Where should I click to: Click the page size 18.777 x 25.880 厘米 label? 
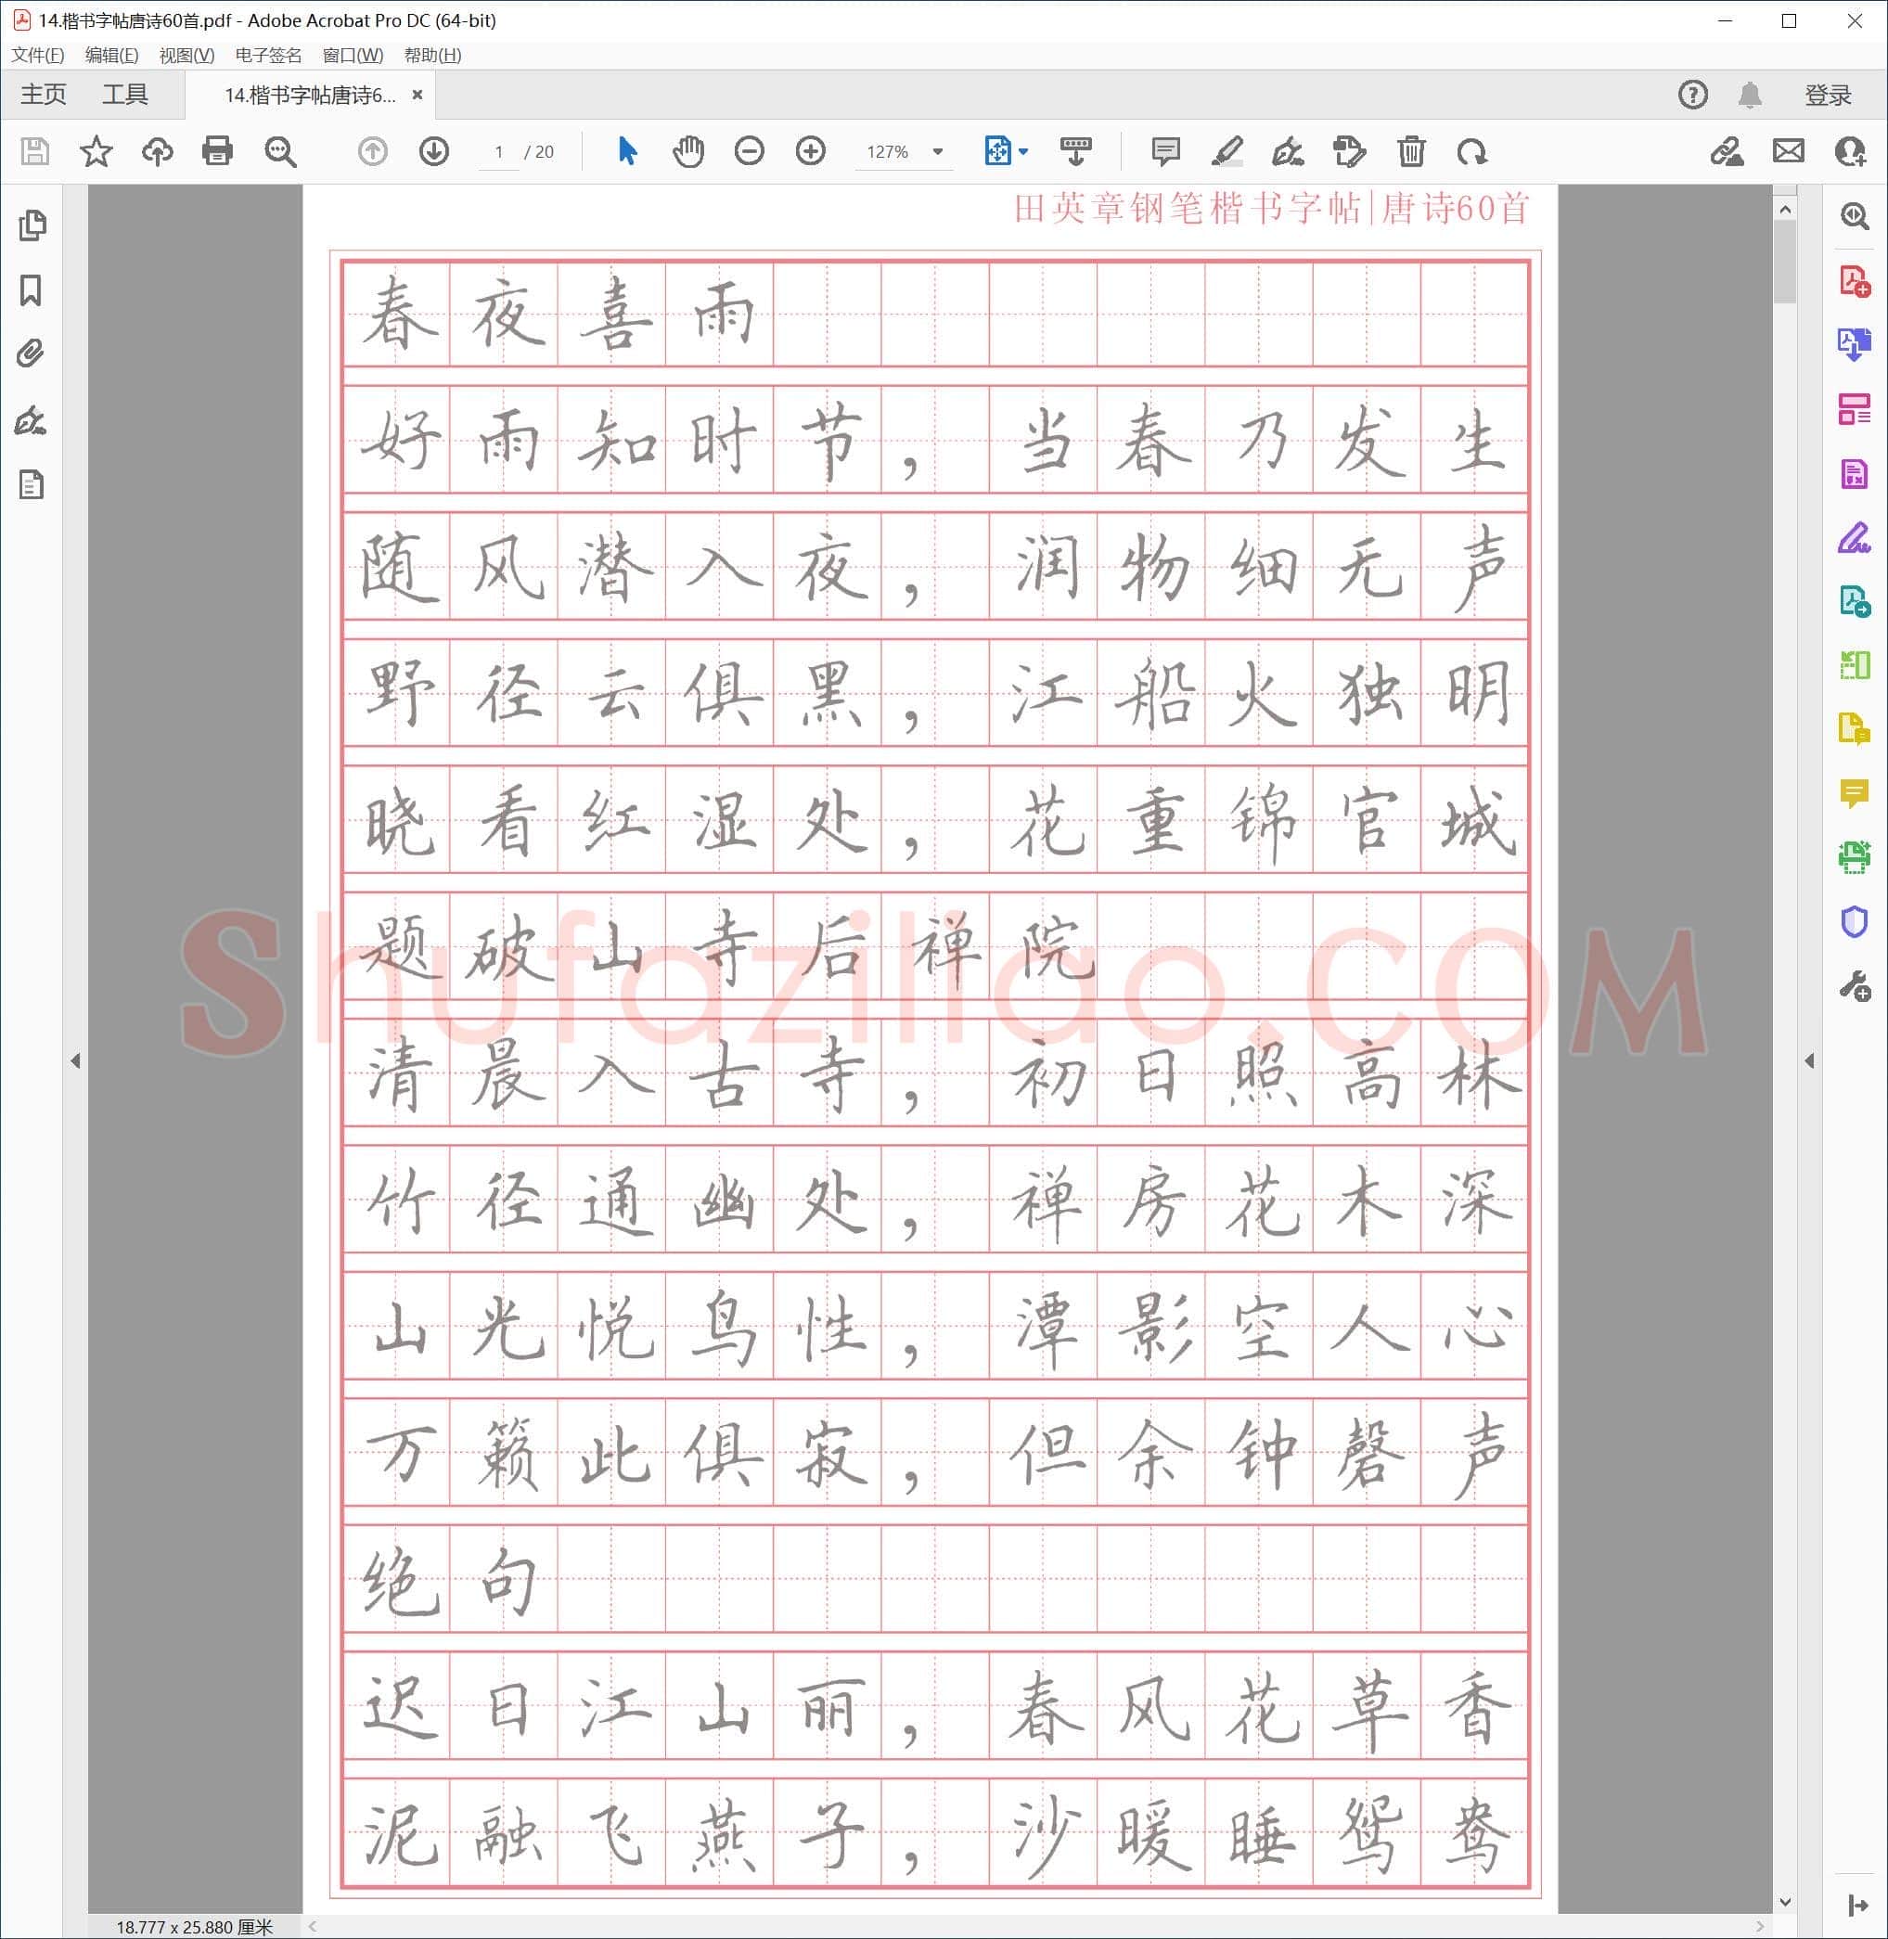(x=194, y=1927)
